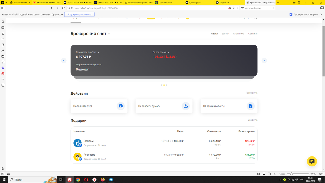
Task: Select the third carousel dot indicator
Action: 167,85
